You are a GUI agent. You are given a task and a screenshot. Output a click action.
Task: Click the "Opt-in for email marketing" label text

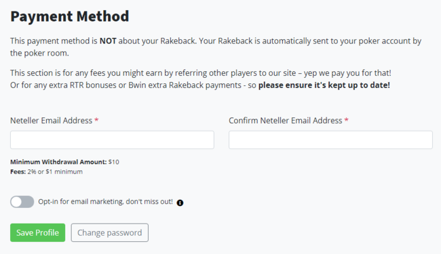(105, 202)
